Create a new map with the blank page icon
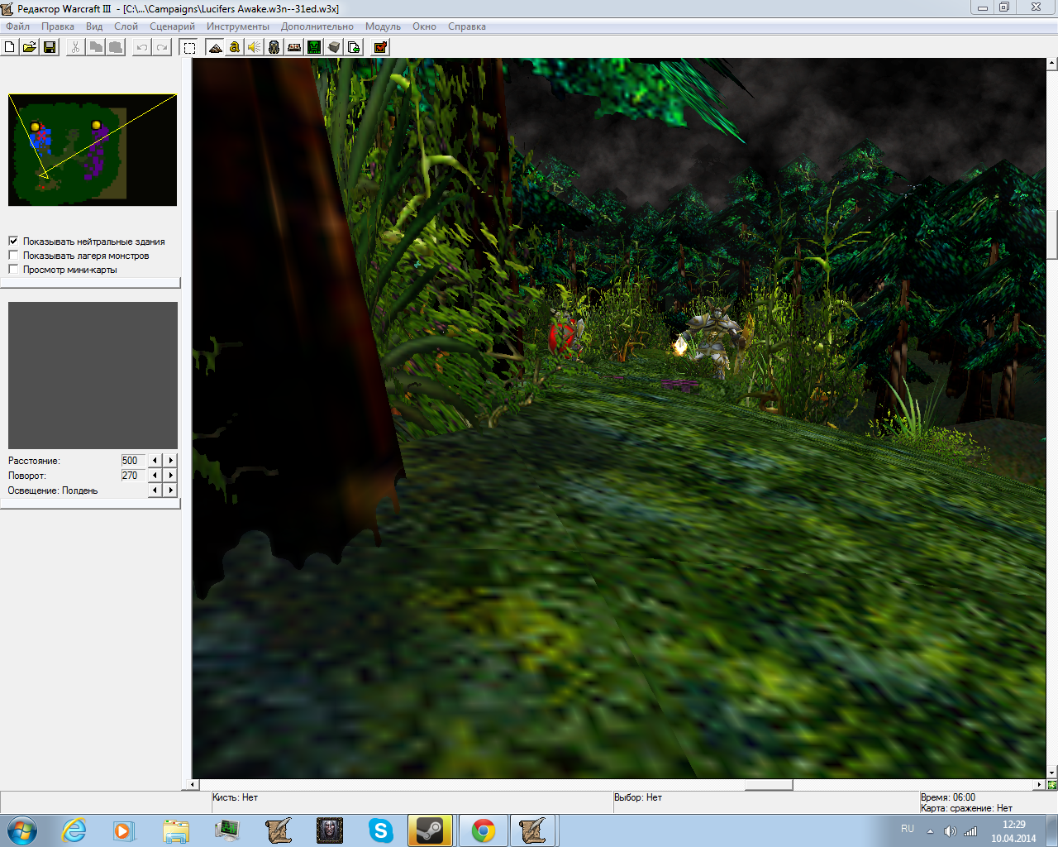Screen dimensions: 1058x847 10,47
